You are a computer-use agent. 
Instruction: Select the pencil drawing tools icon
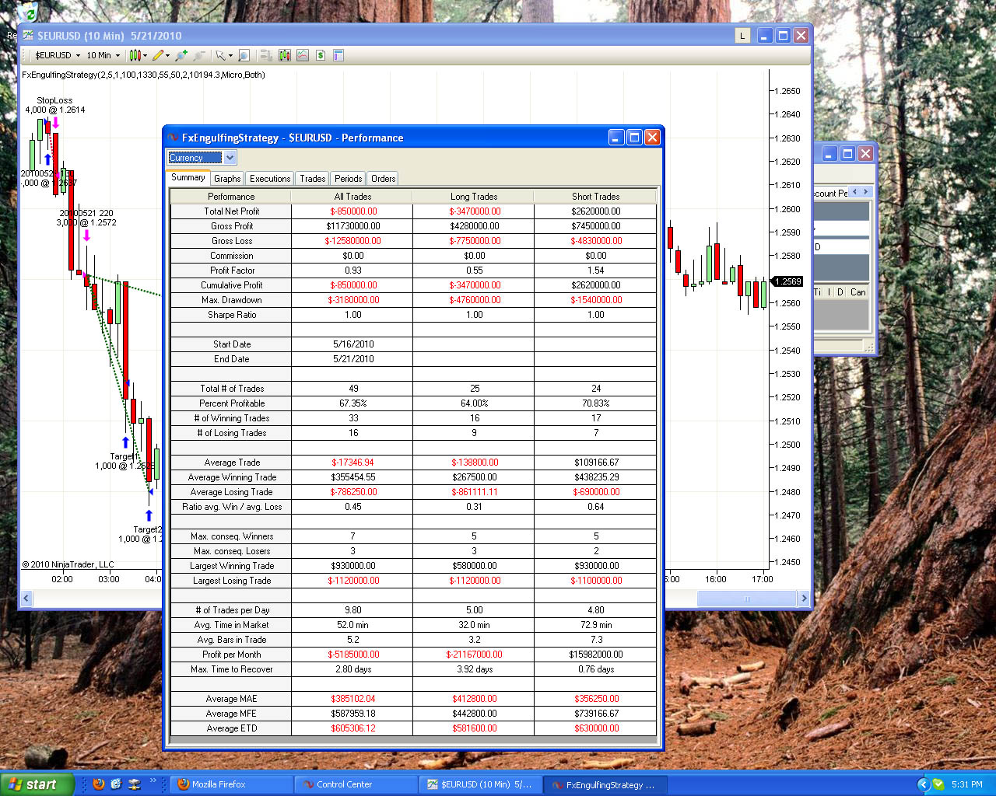pyautogui.click(x=158, y=55)
